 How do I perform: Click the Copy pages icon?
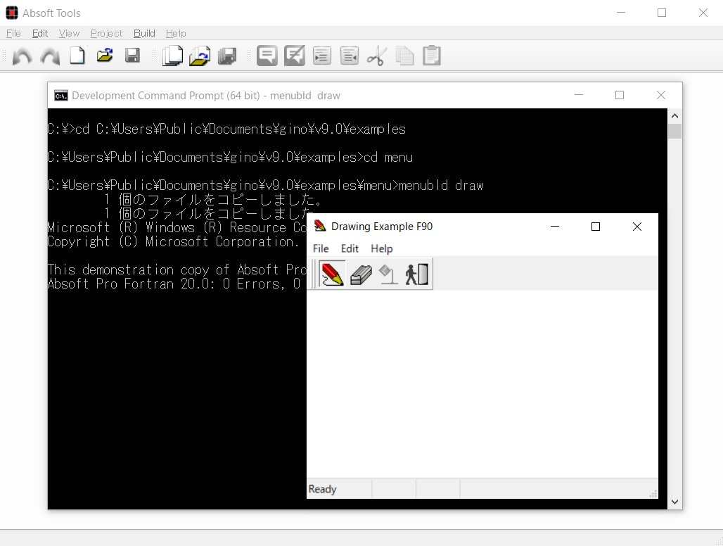[x=404, y=56]
